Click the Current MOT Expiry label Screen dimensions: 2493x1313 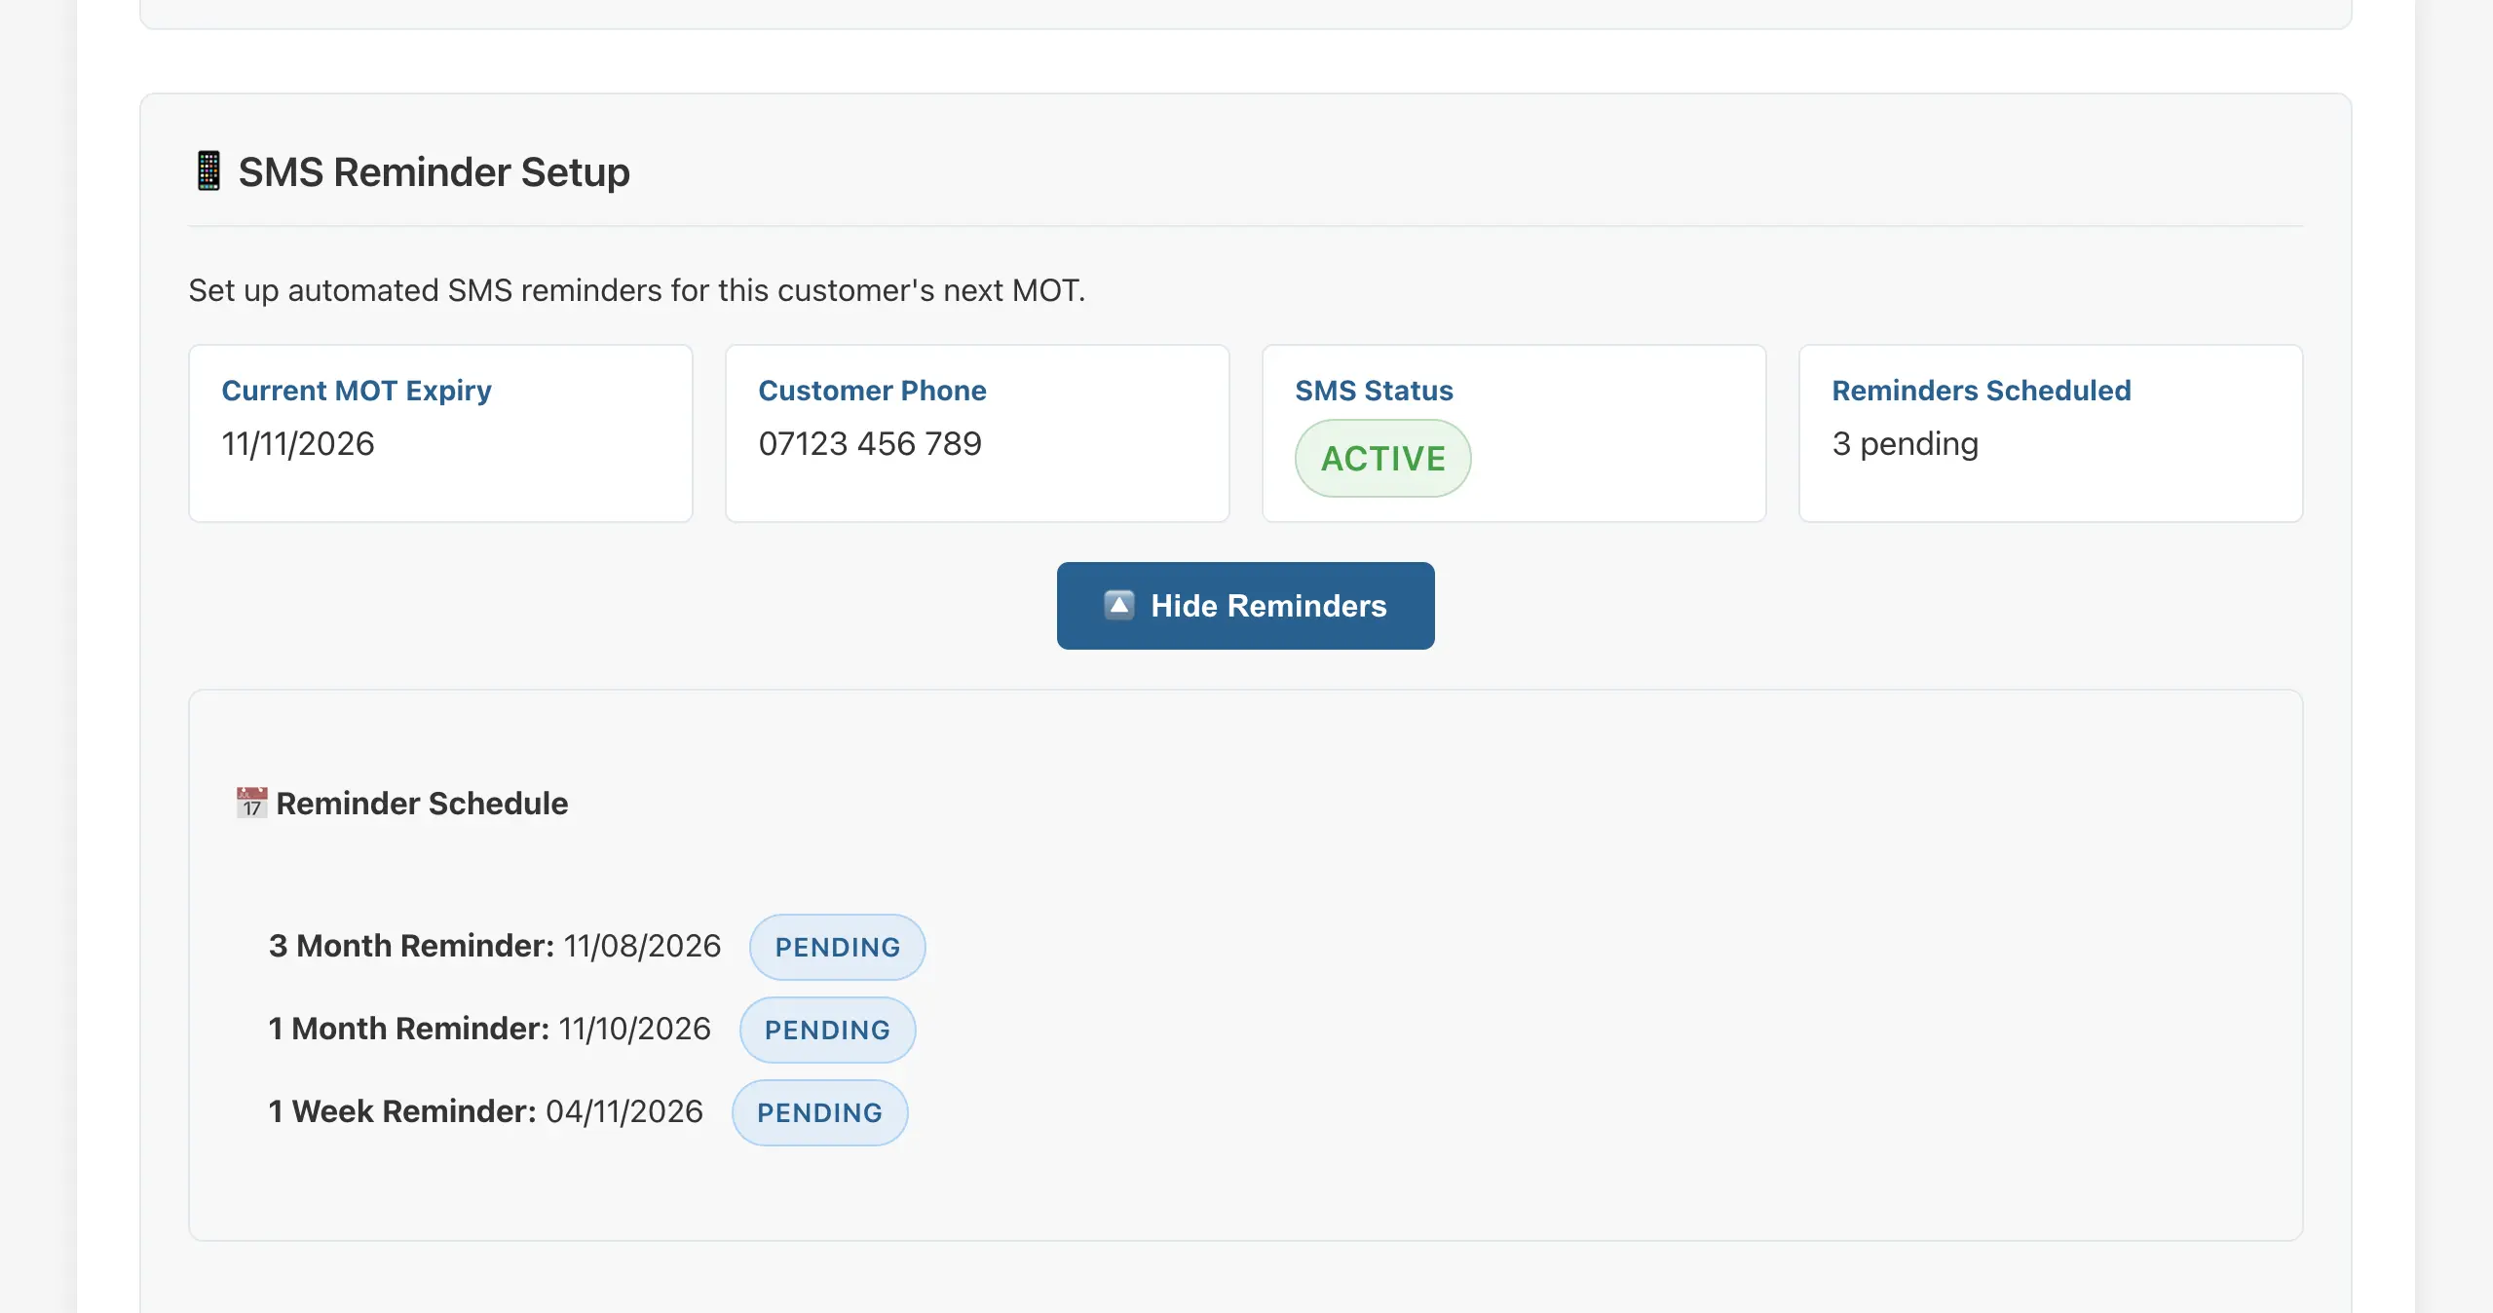357,391
